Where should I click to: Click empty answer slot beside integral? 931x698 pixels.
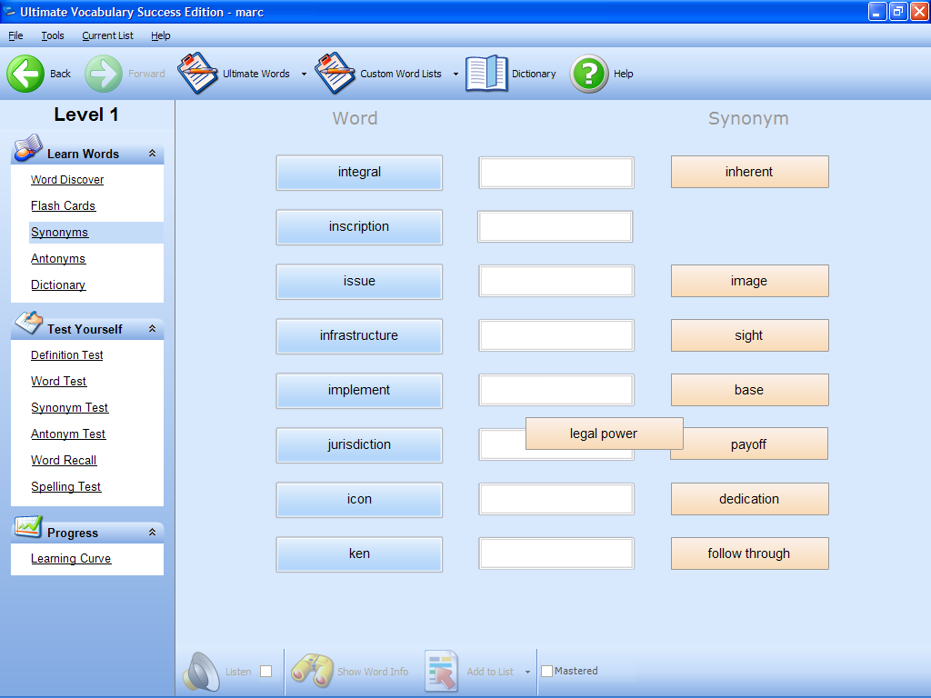pos(556,173)
